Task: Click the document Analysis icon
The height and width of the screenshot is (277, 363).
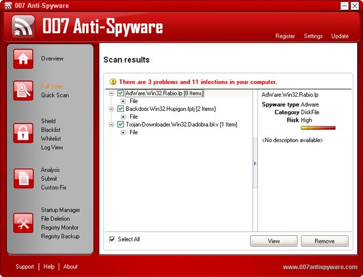Action: [x=23, y=178]
